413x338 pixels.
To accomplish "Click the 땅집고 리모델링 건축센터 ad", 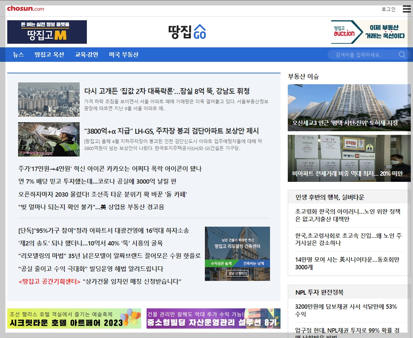I will click(x=237, y=253).
